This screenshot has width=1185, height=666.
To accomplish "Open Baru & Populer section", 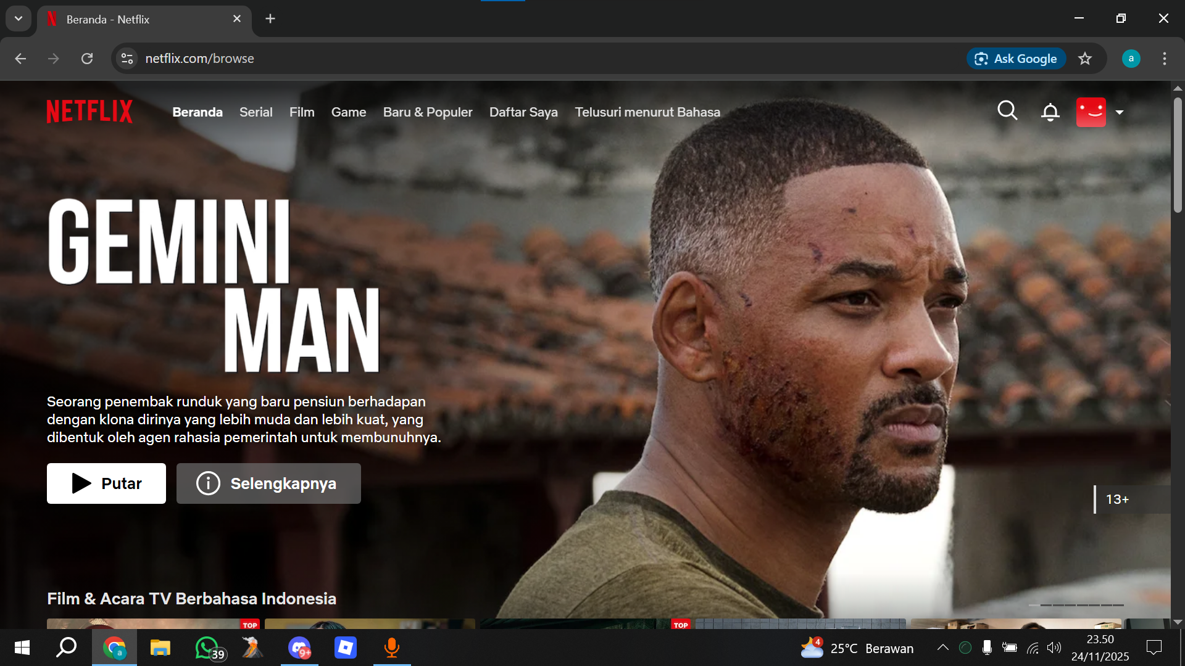I will pyautogui.click(x=427, y=112).
